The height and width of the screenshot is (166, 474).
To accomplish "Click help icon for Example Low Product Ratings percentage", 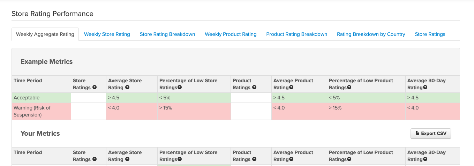I will (x=349, y=88).
